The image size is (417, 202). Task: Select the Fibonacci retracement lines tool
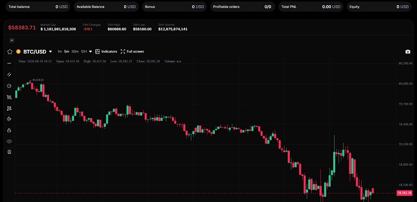(x=9, y=97)
